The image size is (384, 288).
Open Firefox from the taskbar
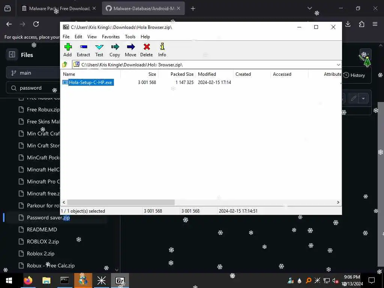pyautogui.click(x=28, y=280)
